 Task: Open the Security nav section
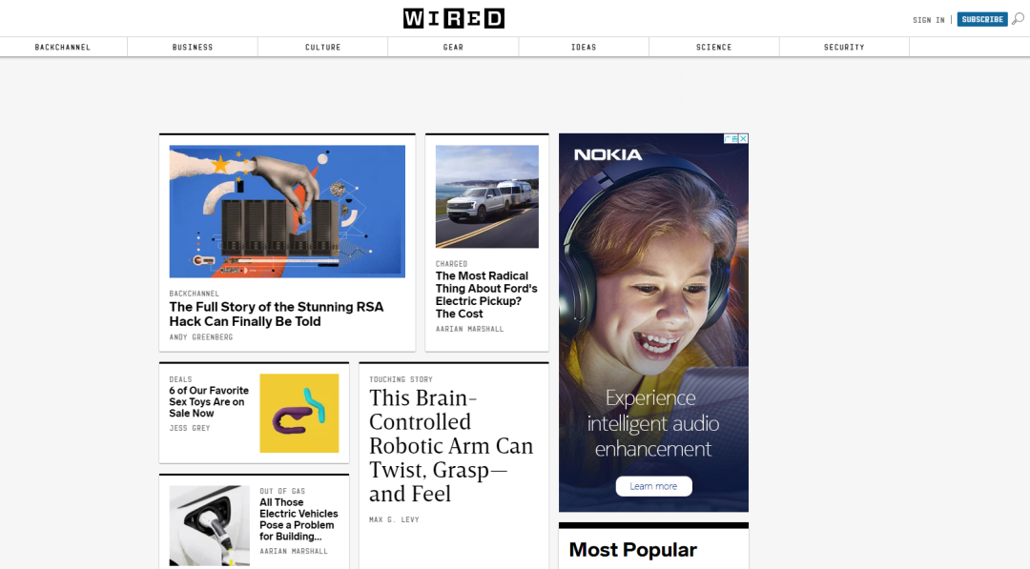click(x=844, y=48)
